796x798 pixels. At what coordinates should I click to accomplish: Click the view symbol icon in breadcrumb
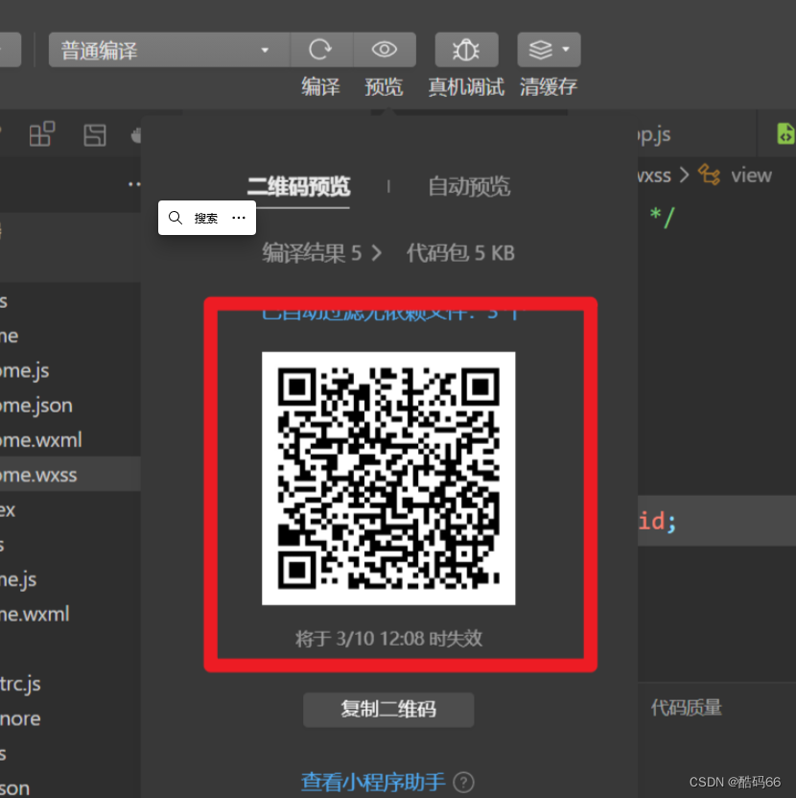pos(709,176)
